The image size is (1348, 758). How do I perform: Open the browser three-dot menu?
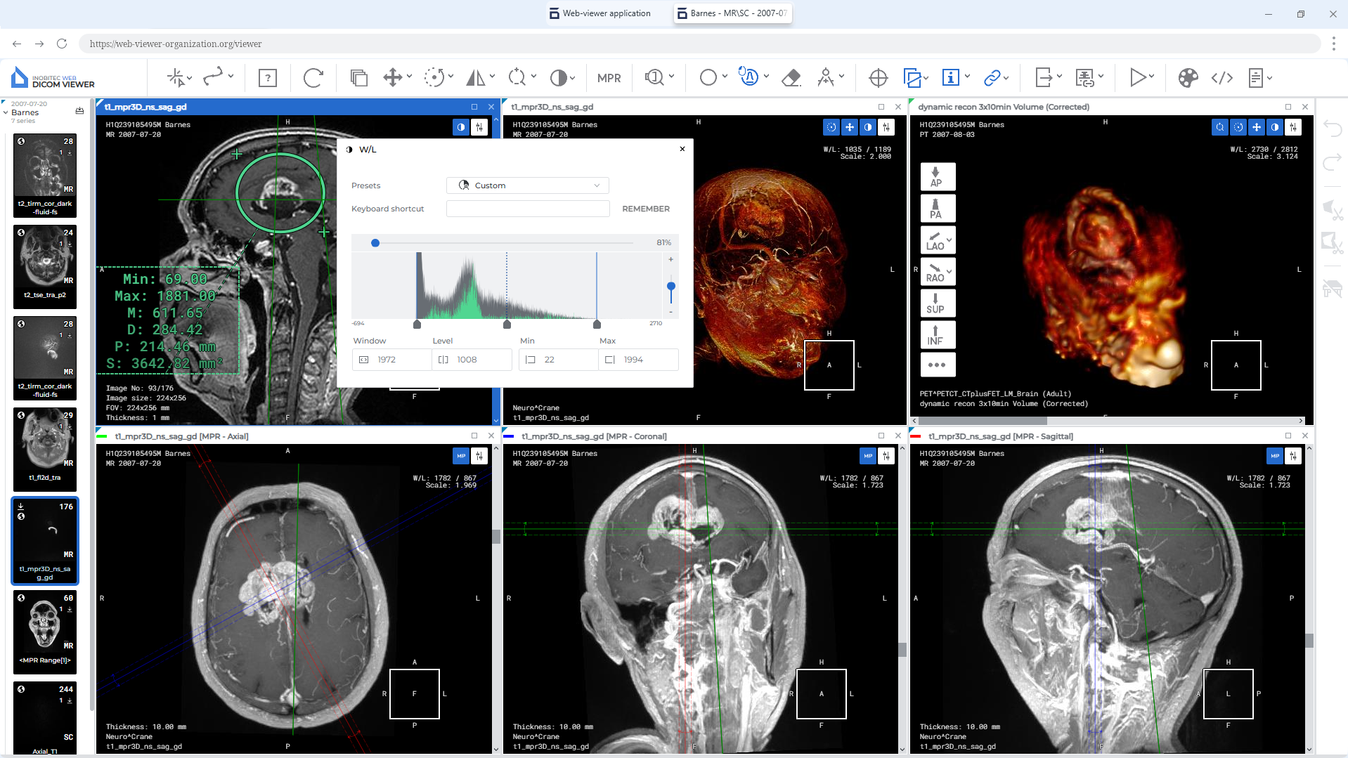point(1333,43)
